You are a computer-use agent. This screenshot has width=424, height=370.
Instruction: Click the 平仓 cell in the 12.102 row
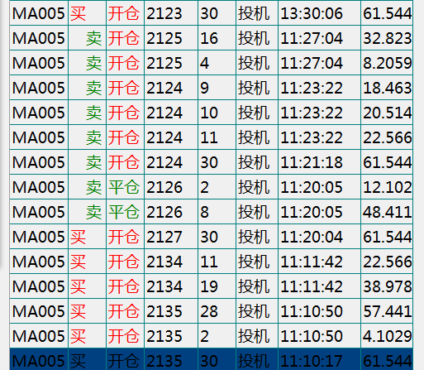pyautogui.click(x=125, y=187)
